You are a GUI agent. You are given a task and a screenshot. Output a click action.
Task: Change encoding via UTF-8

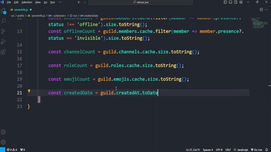coord(219,150)
